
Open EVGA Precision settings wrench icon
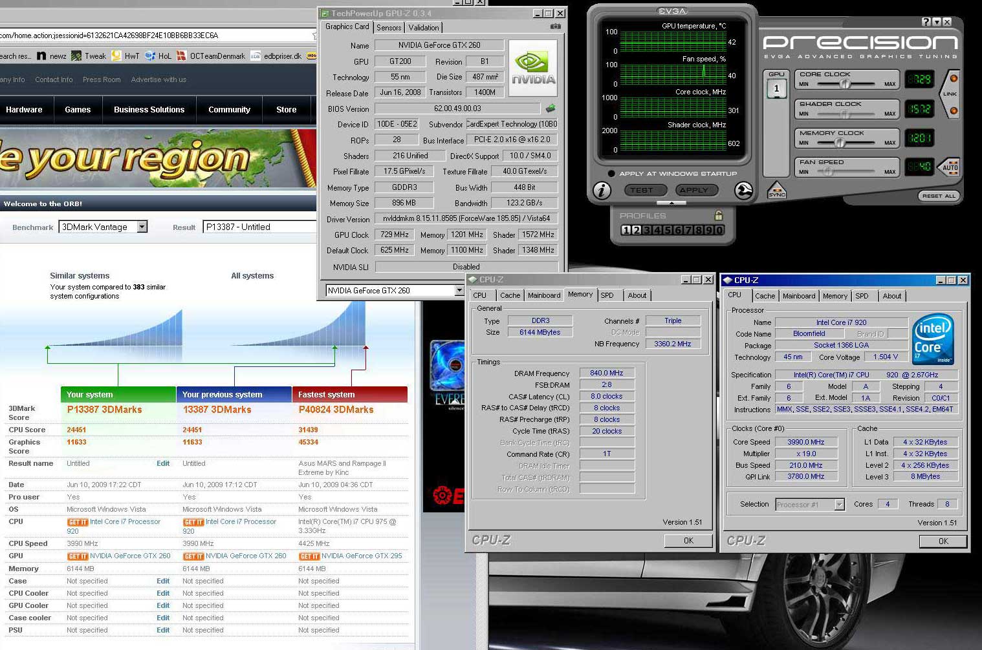[x=744, y=190]
